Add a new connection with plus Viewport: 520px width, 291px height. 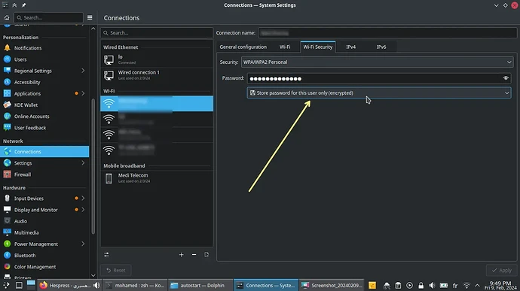pyautogui.click(x=181, y=255)
